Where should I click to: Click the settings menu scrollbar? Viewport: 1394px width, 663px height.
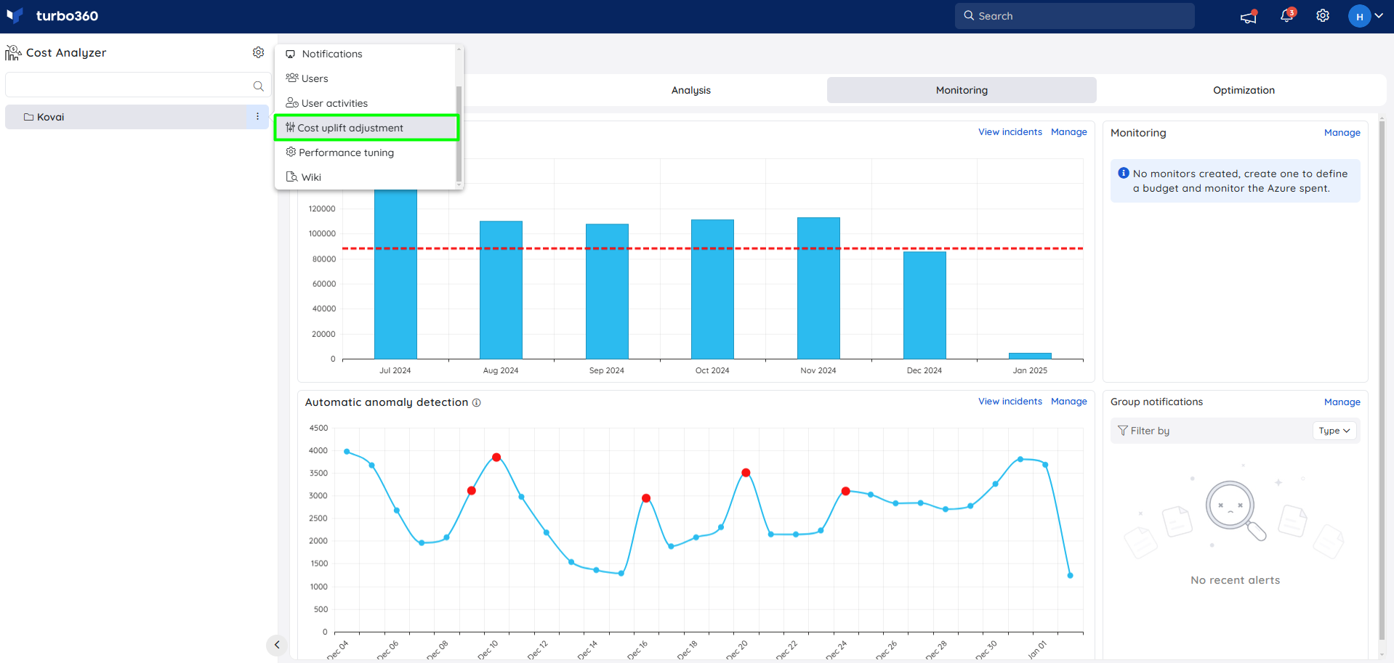point(459,134)
